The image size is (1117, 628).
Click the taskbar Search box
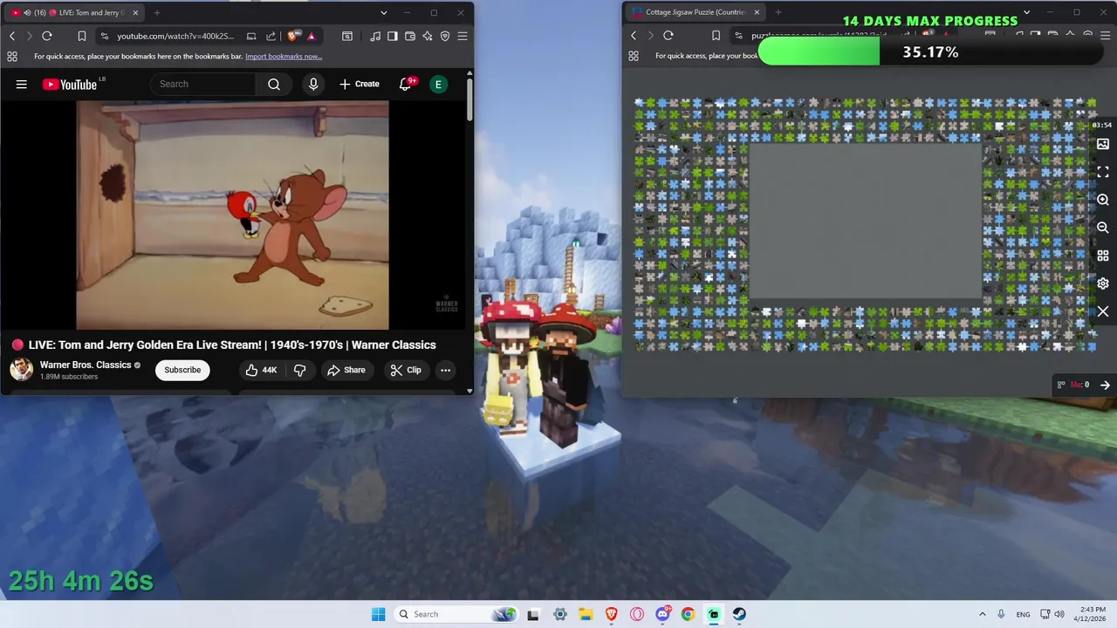[456, 614]
